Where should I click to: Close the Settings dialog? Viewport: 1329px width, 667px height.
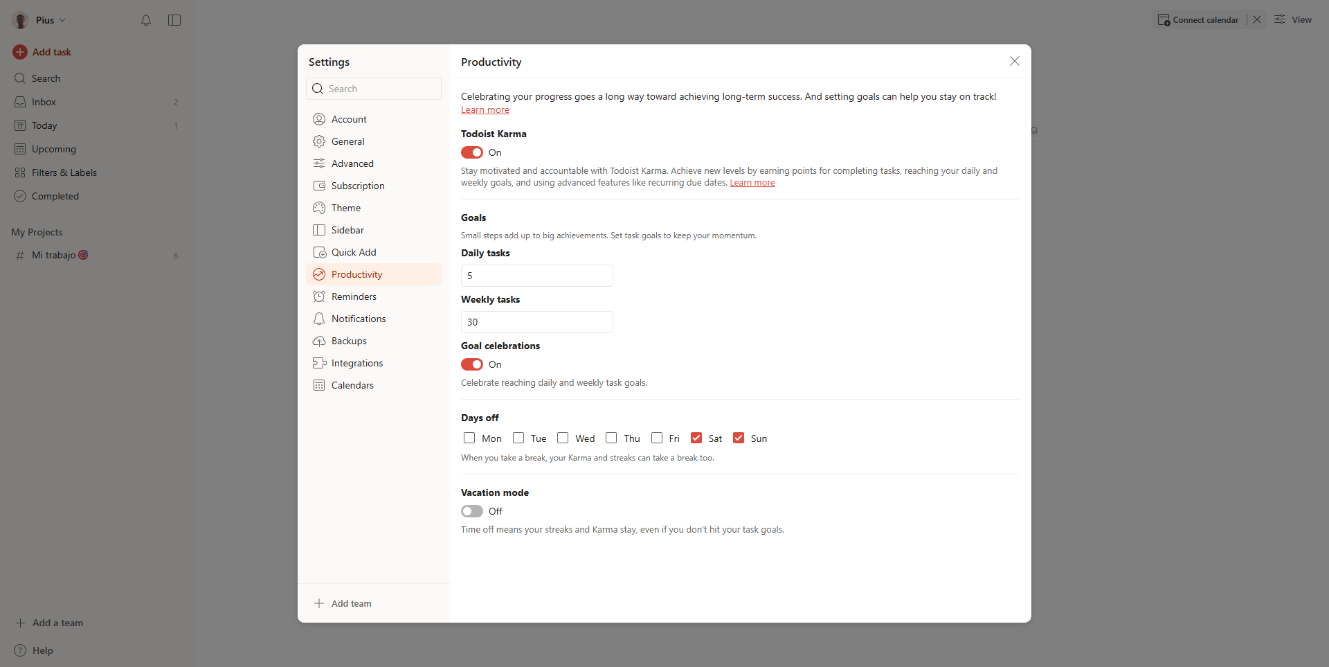(x=1014, y=62)
